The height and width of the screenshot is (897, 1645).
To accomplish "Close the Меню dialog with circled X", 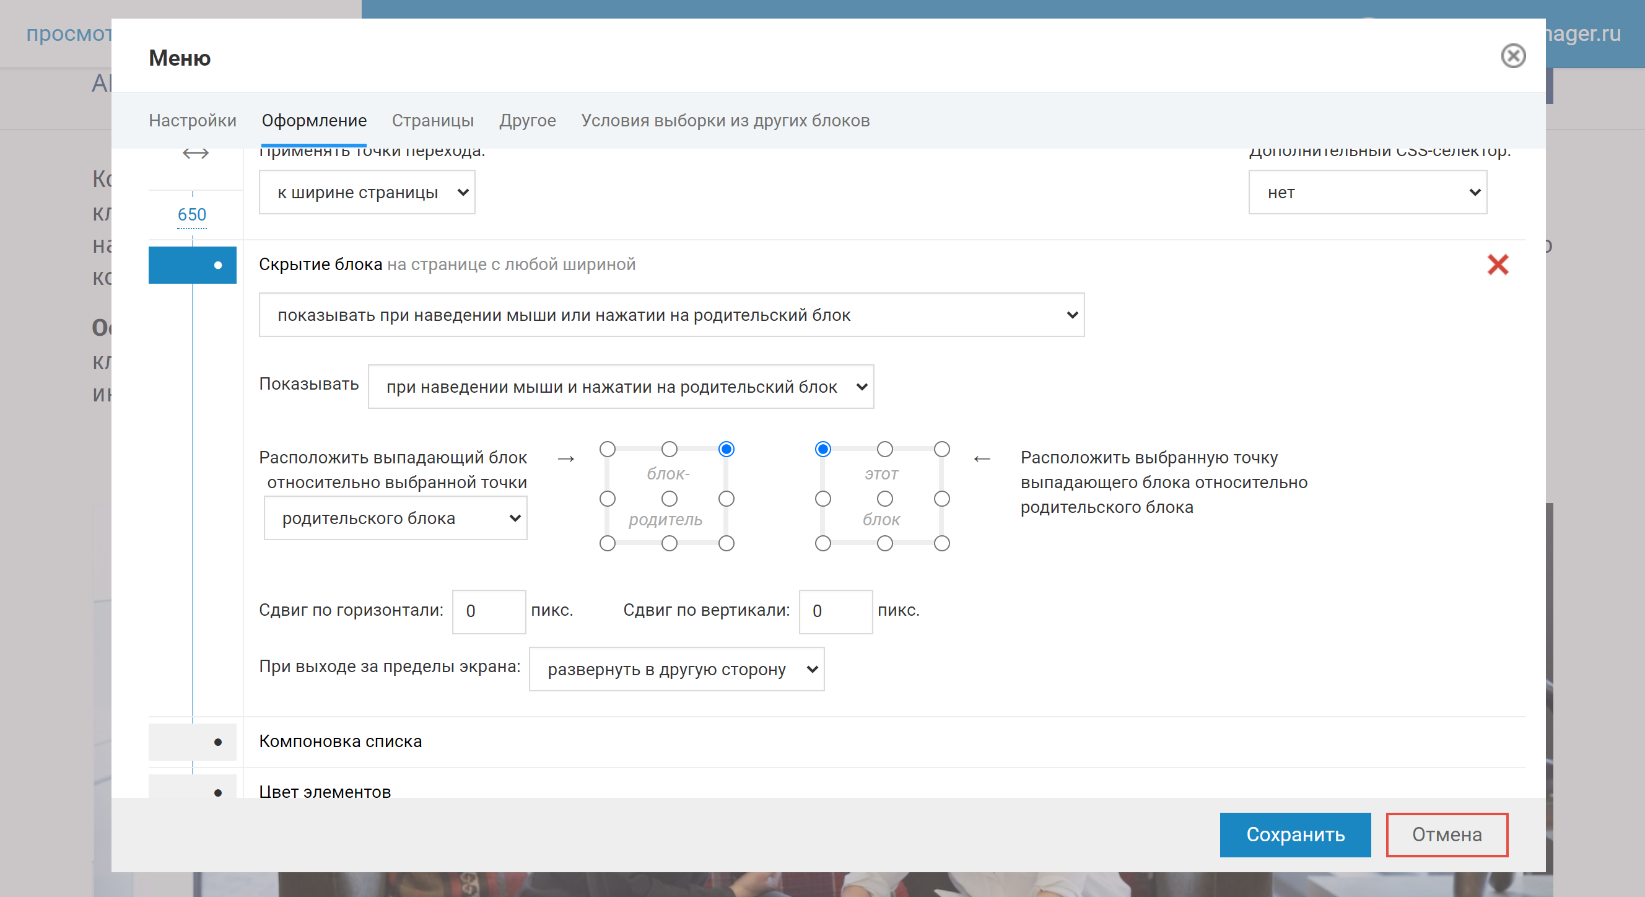I will [x=1514, y=57].
